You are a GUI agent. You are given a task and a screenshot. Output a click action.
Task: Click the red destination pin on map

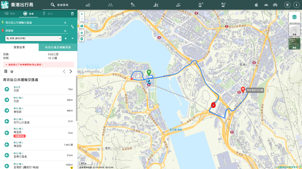coord(243,90)
